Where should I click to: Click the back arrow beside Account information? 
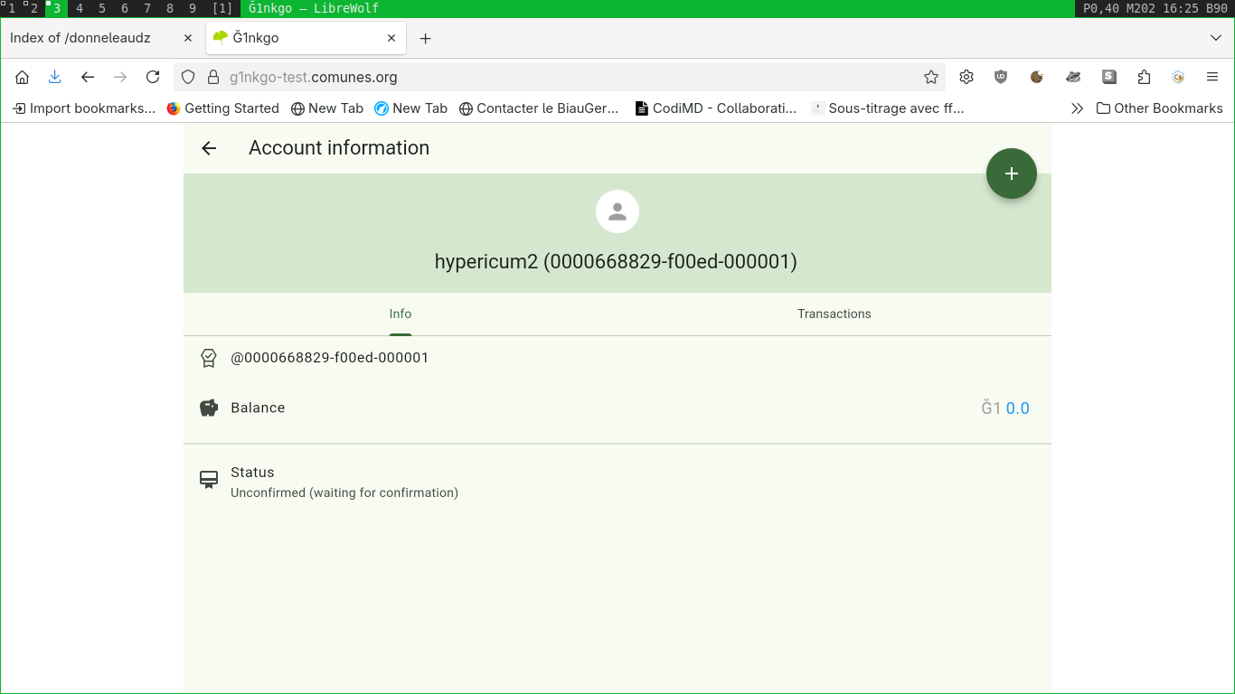[209, 148]
